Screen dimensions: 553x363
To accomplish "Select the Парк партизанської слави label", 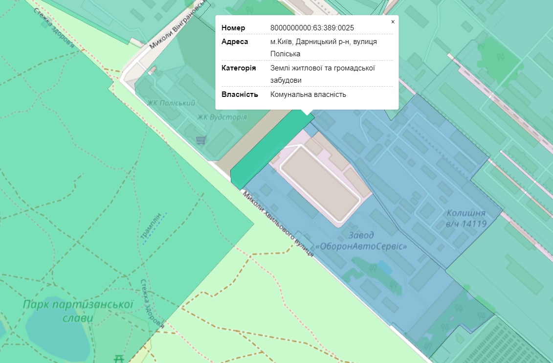I will tap(78, 311).
